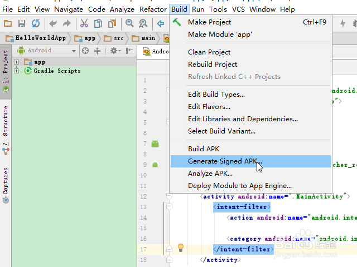Screen dimensions: 357x267
Task: Click the Replace magnifier icon
Action: (x=143, y=23)
